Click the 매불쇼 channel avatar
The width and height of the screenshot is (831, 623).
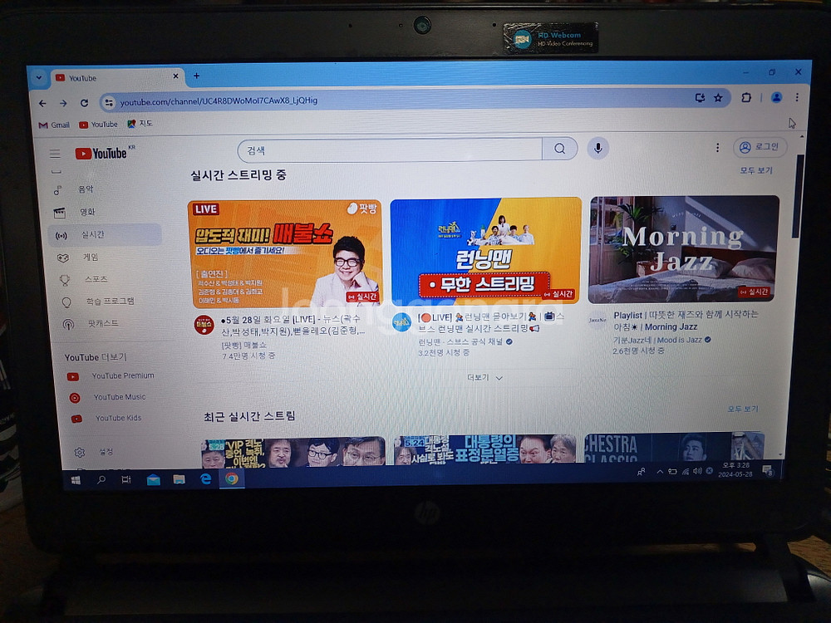pos(204,325)
